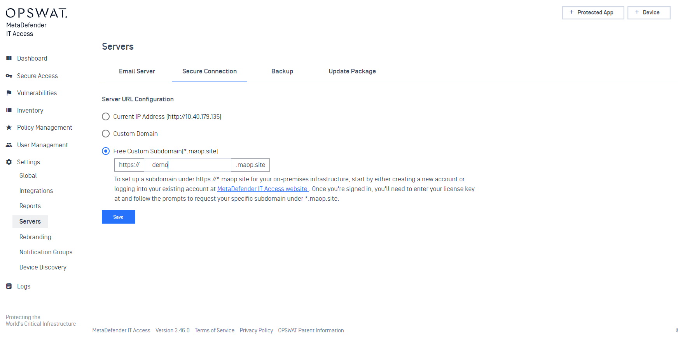Open Privacy Policy link

point(256,330)
